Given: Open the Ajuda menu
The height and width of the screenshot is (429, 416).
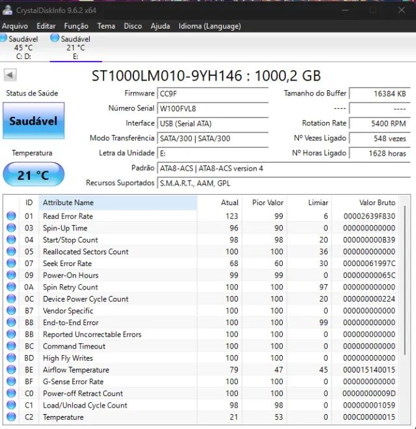Looking at the screenshot, I should click(x=161, y=26).
